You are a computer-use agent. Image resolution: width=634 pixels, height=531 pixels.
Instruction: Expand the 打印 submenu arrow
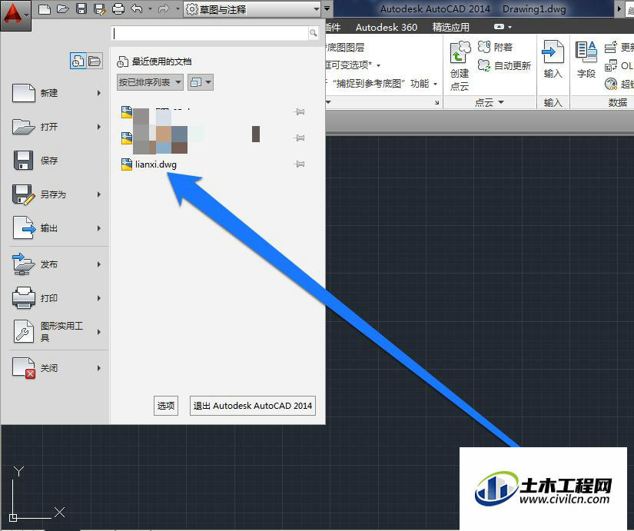point(99,298)
